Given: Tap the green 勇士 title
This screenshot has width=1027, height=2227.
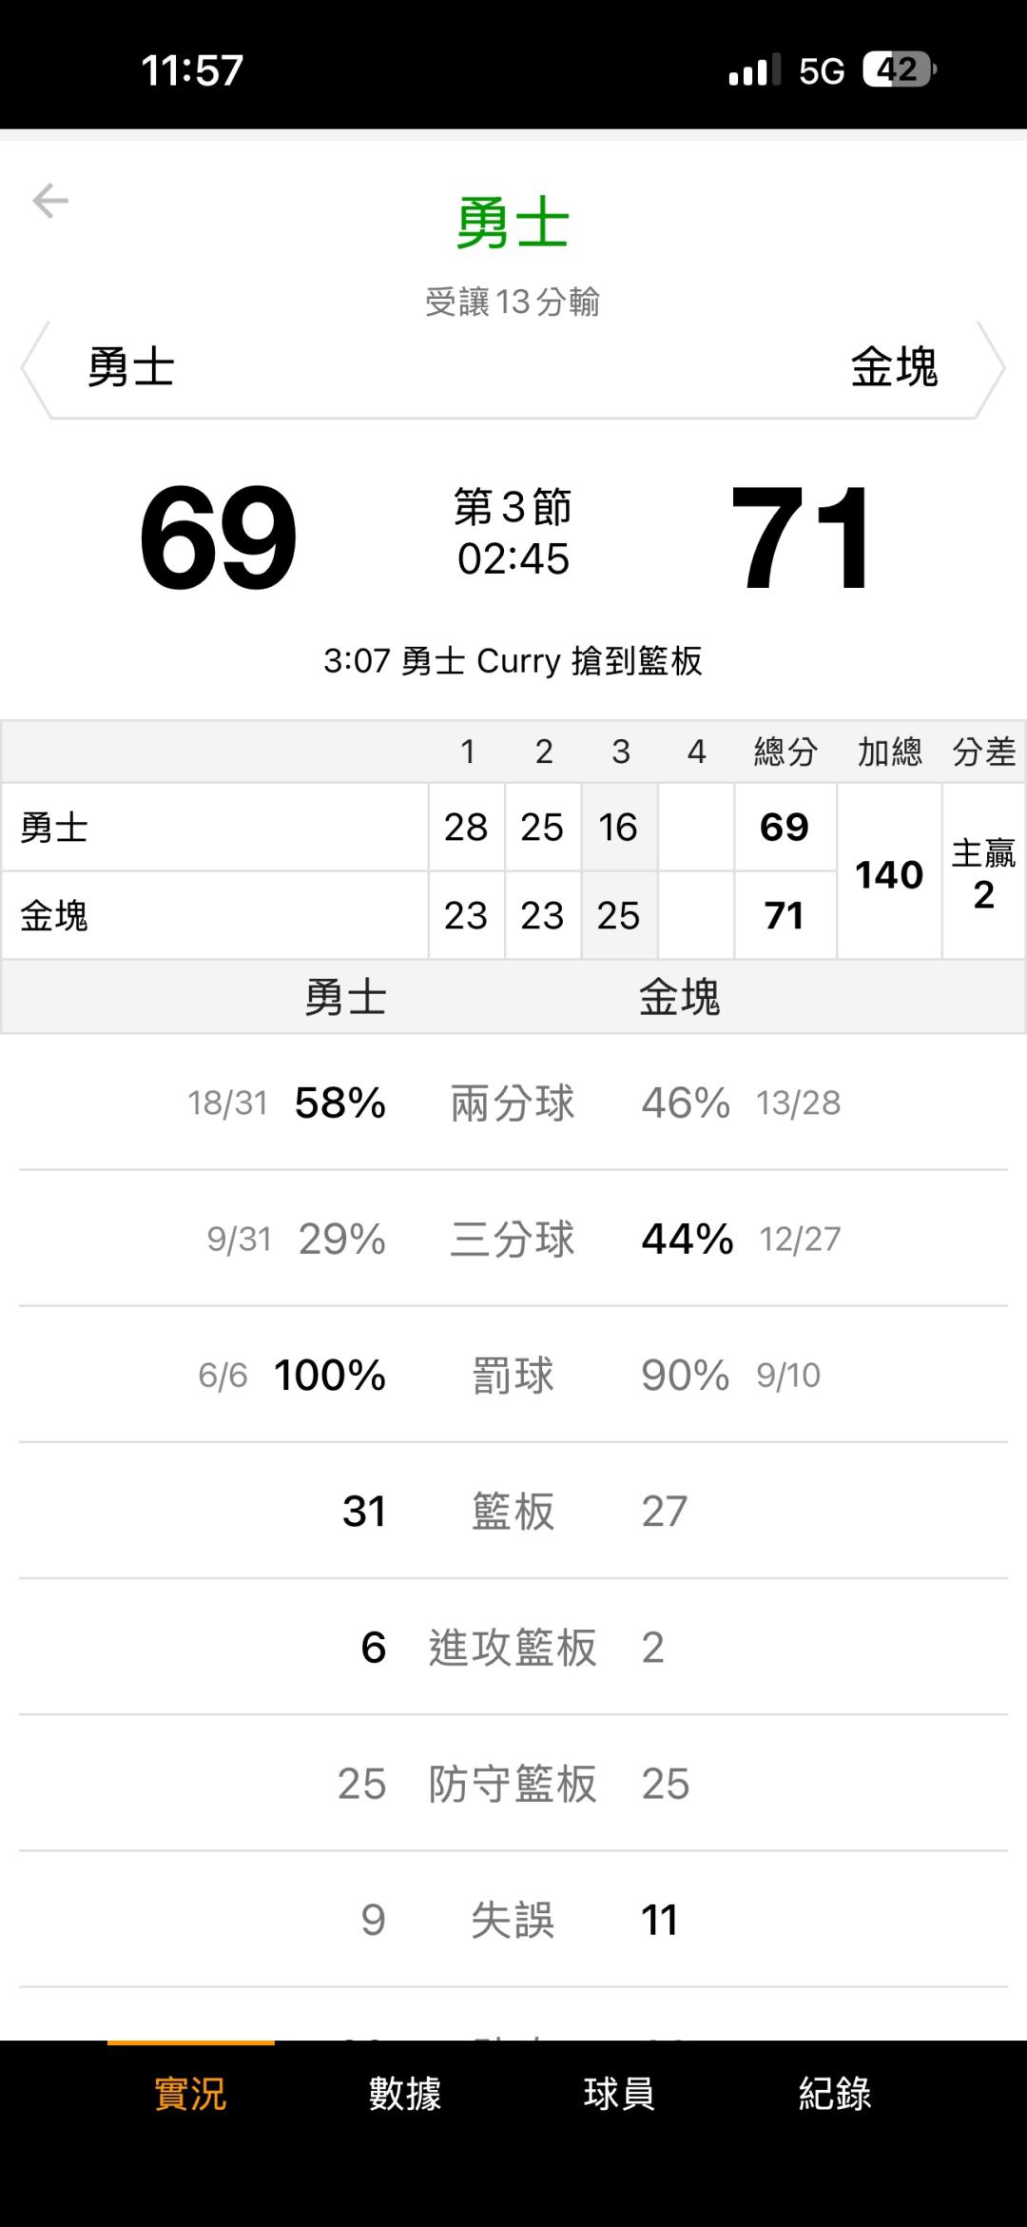Looking at the screenshot, I should (x=513, y=225).
